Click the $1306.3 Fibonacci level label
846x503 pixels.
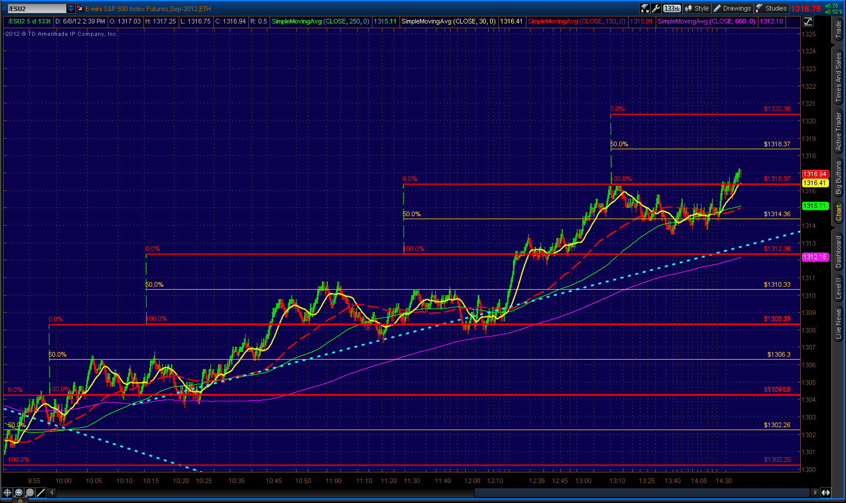(x=778, y=354)
